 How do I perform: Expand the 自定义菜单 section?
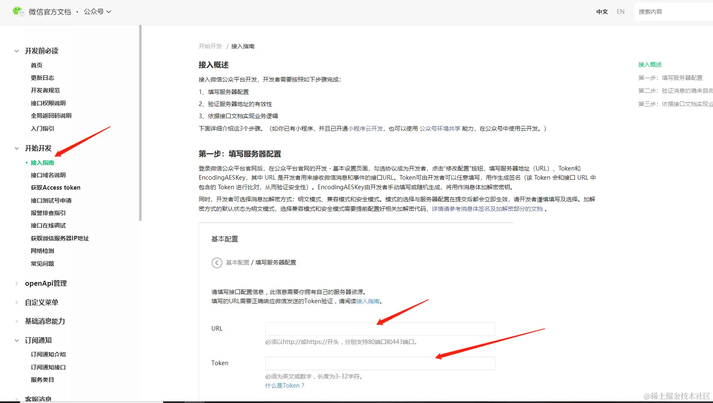(17, 303)
